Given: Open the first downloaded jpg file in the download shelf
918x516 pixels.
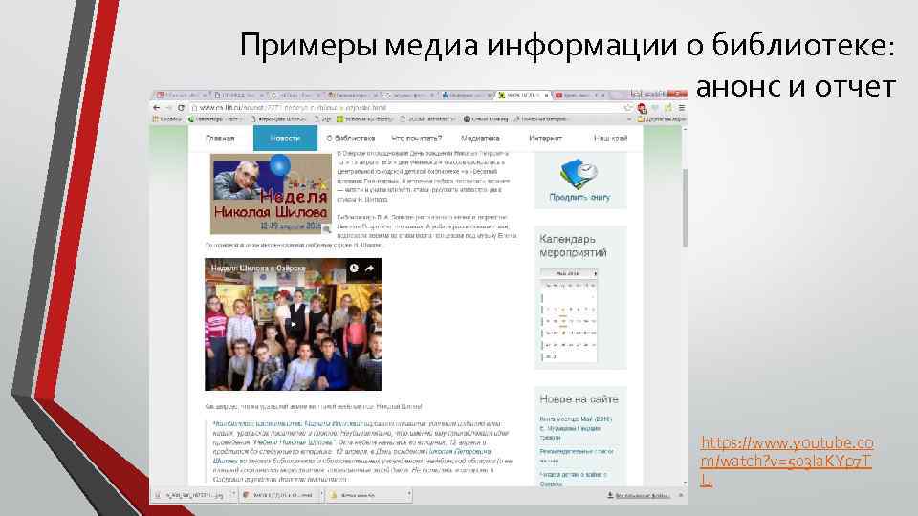Looking at the screenshot, I should [193, 495].
